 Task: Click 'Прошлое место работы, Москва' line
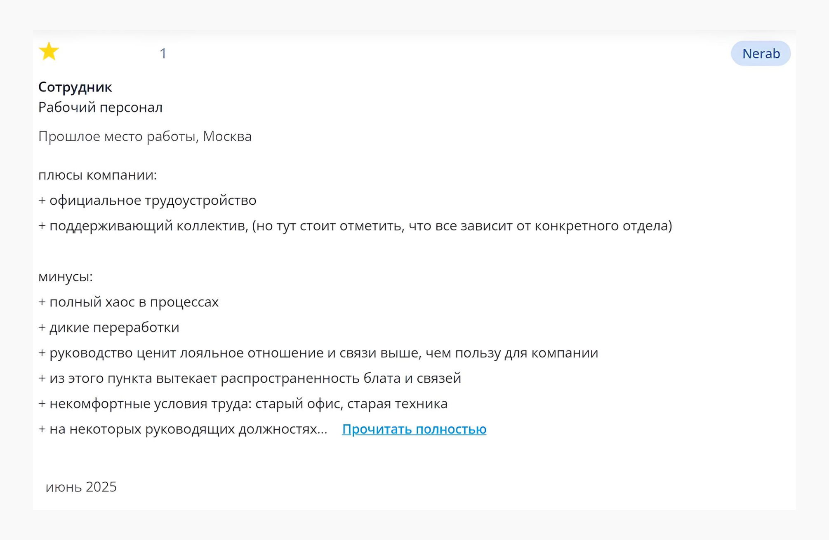click(145, 136)
